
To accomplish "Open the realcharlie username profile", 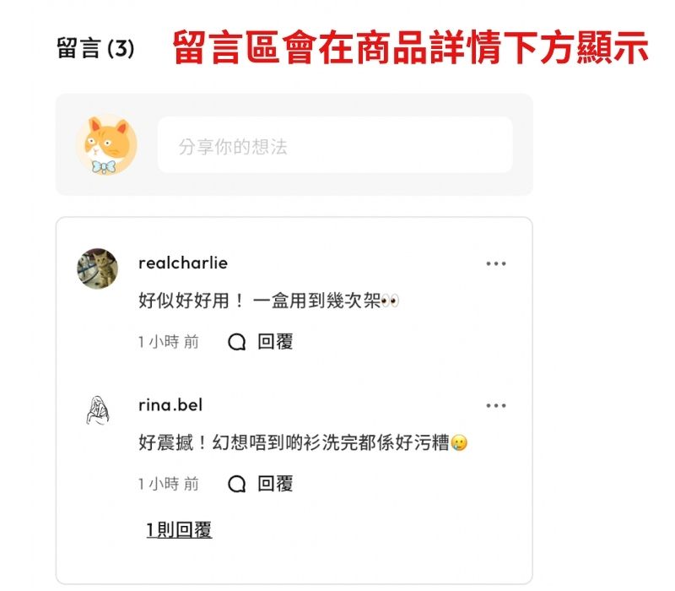I will [x=183, y=263].
